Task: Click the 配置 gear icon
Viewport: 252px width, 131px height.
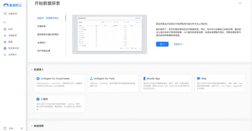Action: (5, 42)
